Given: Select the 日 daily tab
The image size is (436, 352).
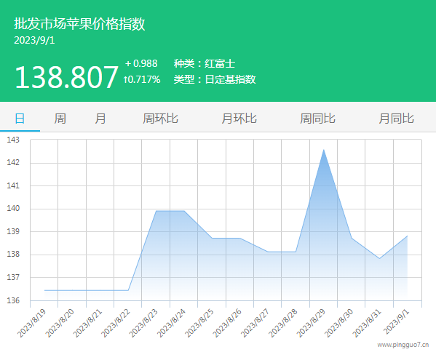Looking at the screenshot, I should (x=20, y=119).
